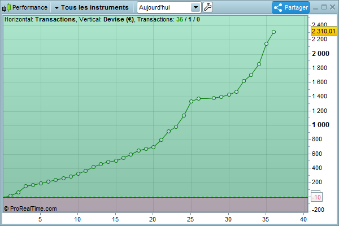Maximize the Performance window
Screen dimensions: 339x226
click(x=324, y=7)
